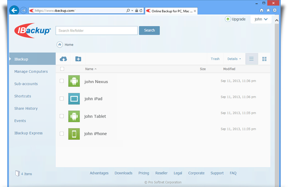Viewport: 288px width, 187px height.
Task: Click the john Nexus Android icon
Action: click(x=74, y=81)
